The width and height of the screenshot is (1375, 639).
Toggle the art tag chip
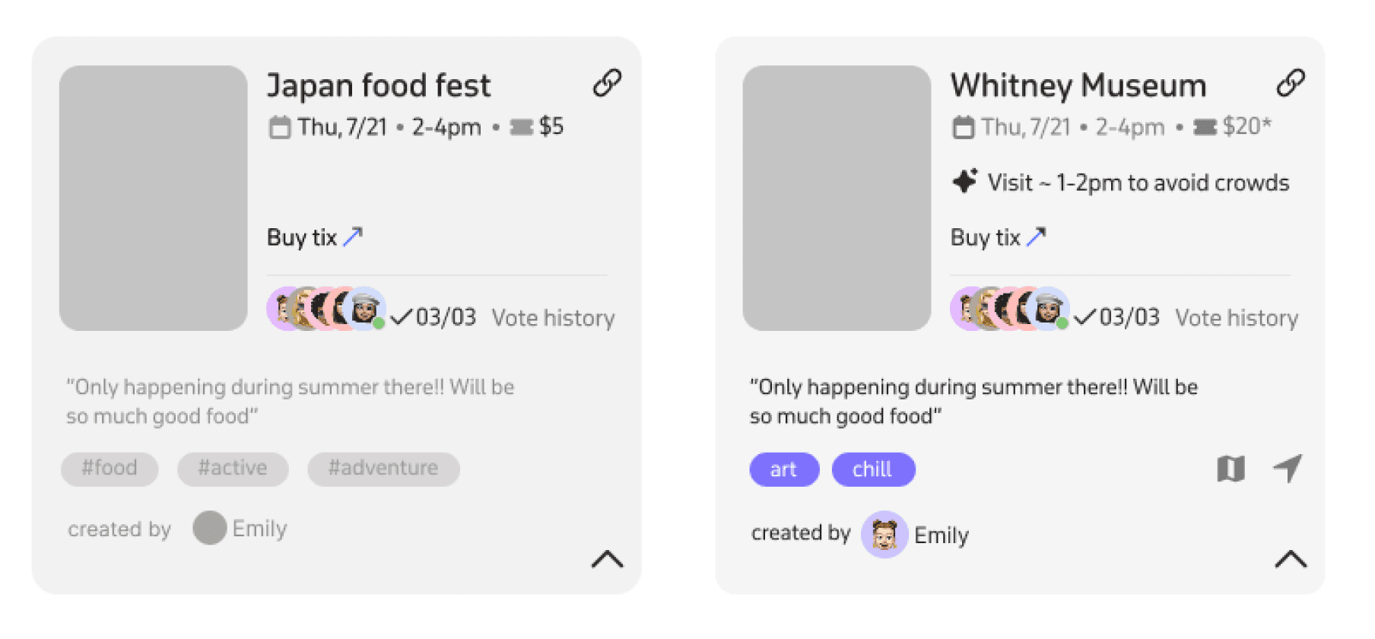784,469
